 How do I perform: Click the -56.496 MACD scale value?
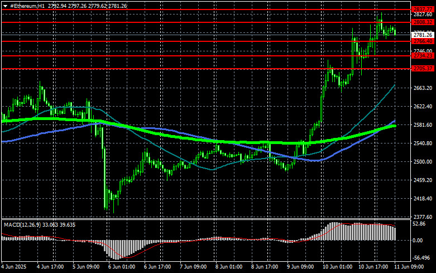click(x=421, y=258)
